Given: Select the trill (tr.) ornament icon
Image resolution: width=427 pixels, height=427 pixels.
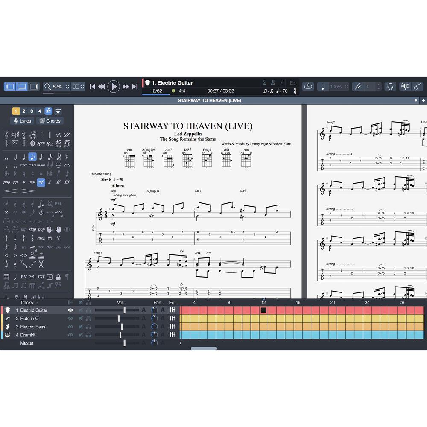Looking at the screenshot, I should (23, 246).
